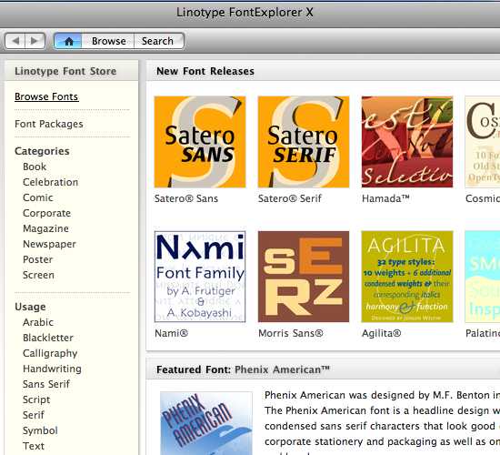Click the Hamada™ caption
The width and height of the screenshot is (500, 455).
385,198
